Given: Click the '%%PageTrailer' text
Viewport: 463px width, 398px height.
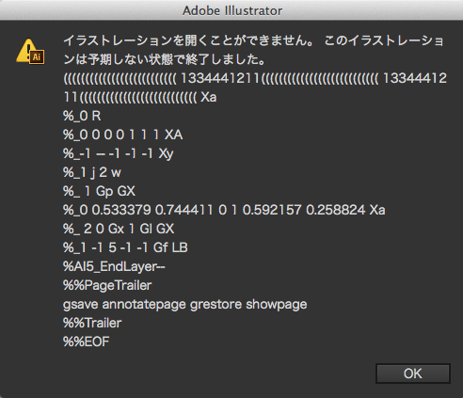Looking at the screenshot, I should [107, 285].
